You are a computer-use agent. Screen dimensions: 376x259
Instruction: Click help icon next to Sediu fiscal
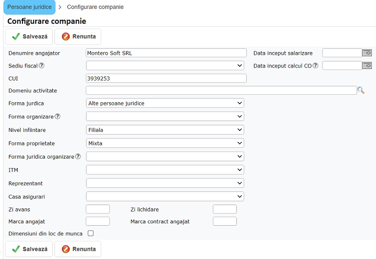pos(42,66)
